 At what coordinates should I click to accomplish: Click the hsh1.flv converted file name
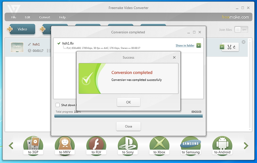tap(68, 43)
